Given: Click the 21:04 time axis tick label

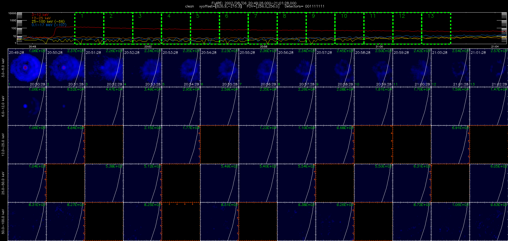Looking at the screenshot, I should click(495, 47).
